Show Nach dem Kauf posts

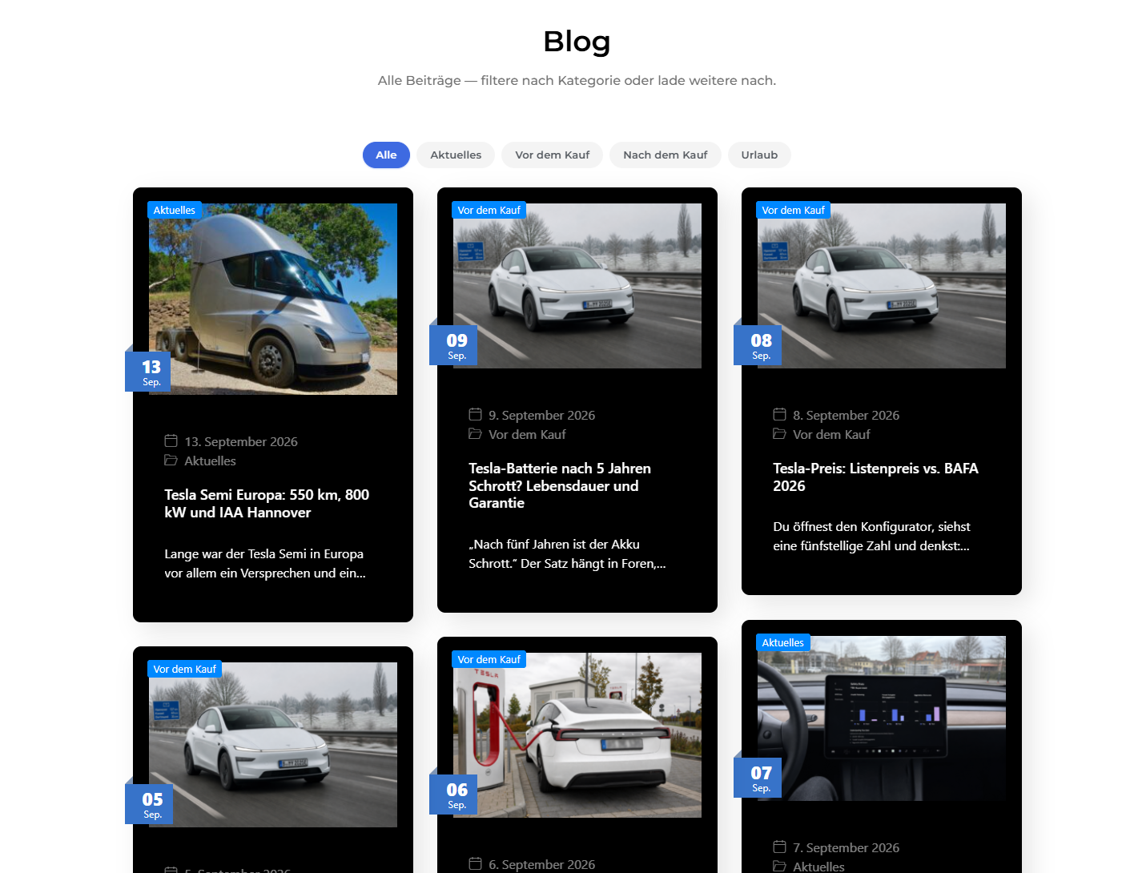click(x=666, y=155)
